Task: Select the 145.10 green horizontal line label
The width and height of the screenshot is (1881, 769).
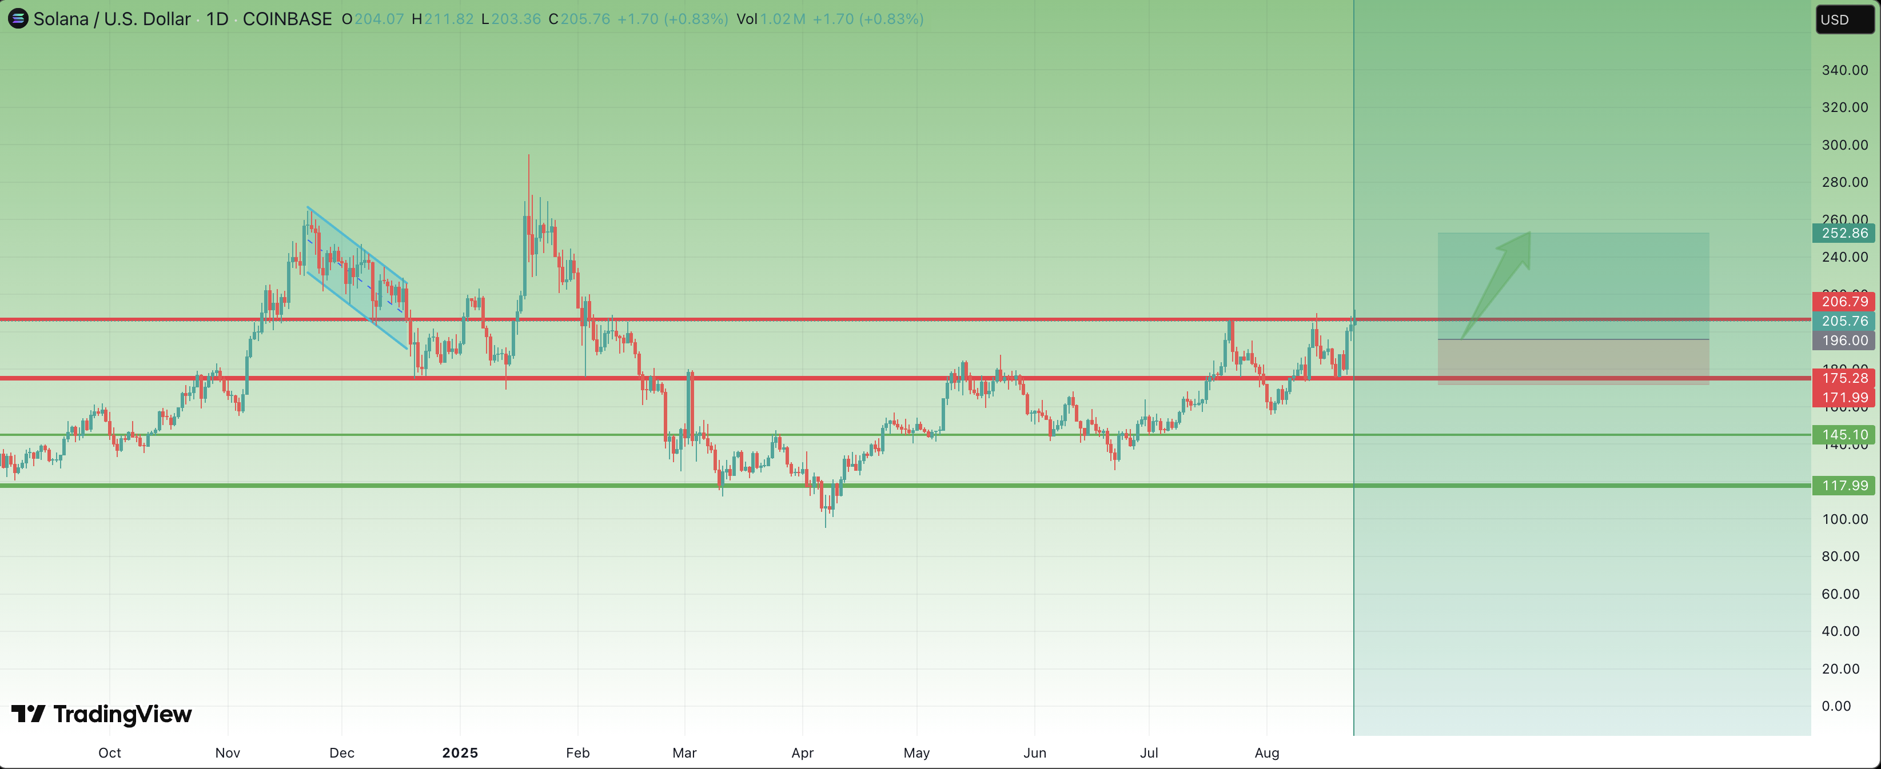Action: 1844,435
